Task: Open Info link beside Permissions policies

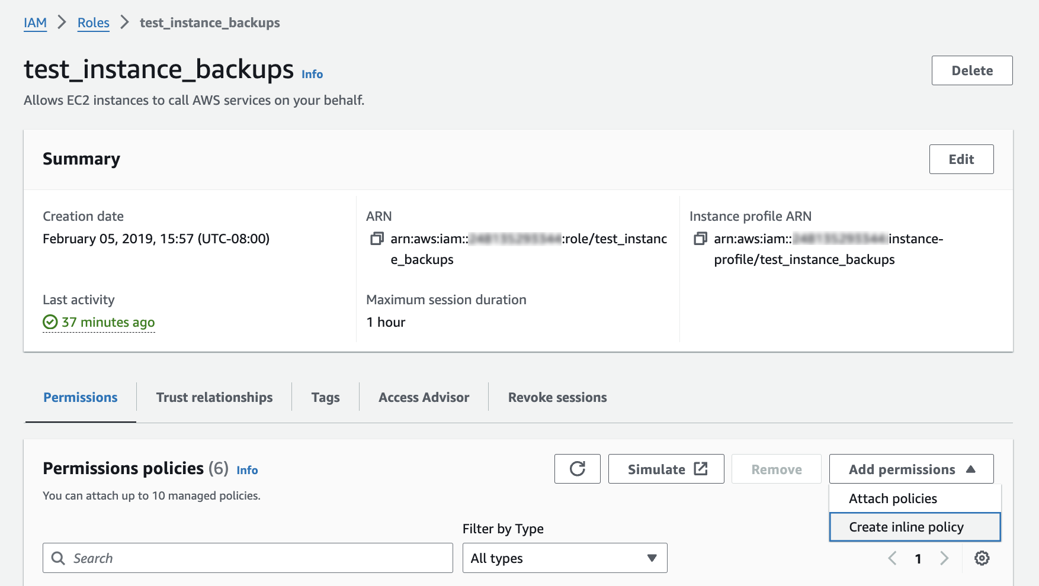Action: (x=247, y=470)
